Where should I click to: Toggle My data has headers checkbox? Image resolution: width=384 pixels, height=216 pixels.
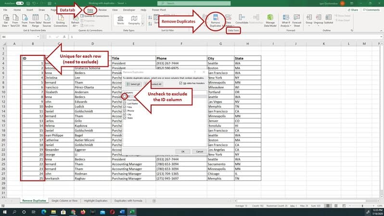pos(181,83)
